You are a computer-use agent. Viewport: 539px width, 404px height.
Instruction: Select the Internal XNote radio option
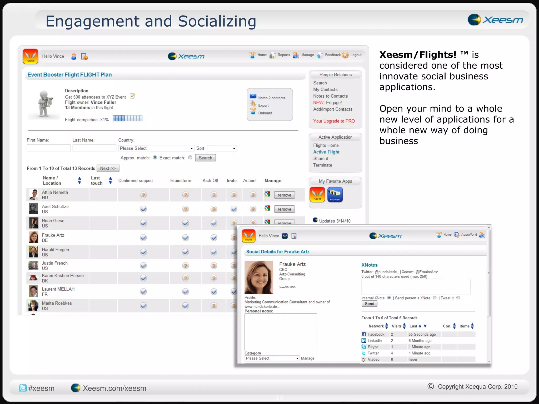389,298
